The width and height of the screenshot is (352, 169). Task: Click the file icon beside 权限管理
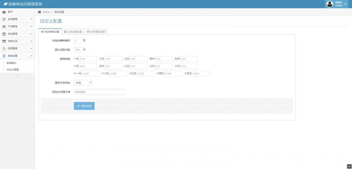[4, 49]
